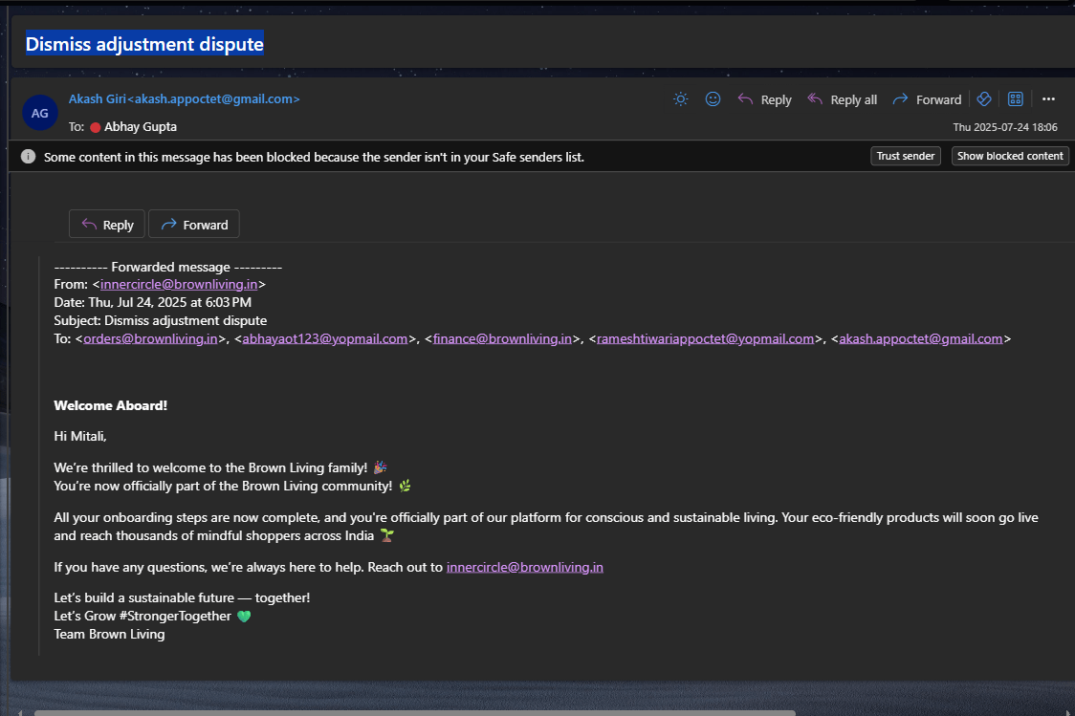1075x716 pixels.
Task: Click the AG sender avatar
Action: point(40,113)
